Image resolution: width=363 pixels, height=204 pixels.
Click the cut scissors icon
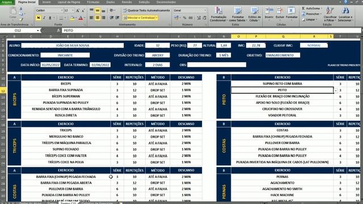pyautogui.click(x=21, y=9)
